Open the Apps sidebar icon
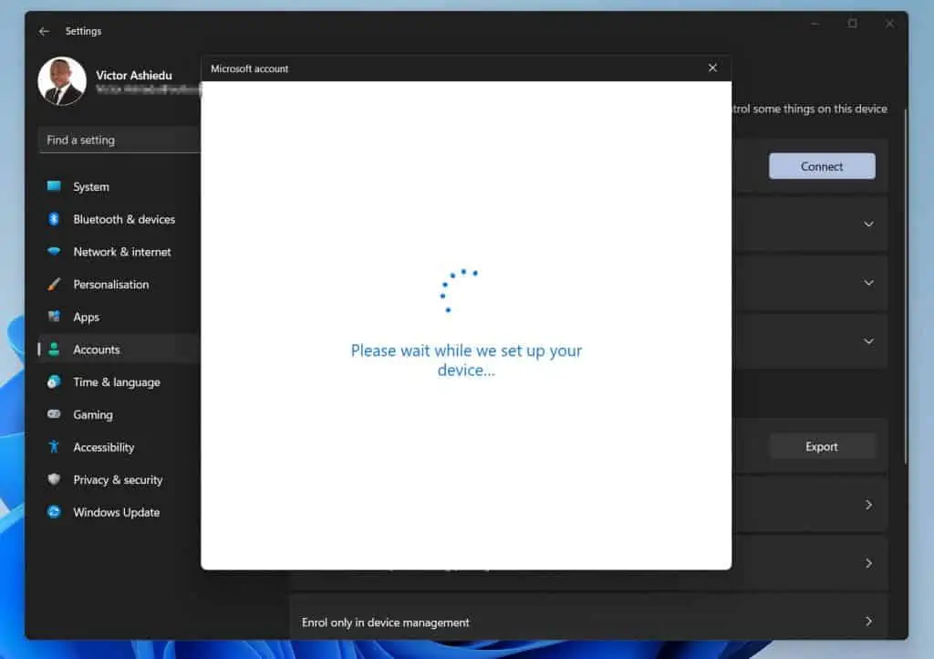Image resolution: width=934 pixels, height=659 pixels. [54, 317]
